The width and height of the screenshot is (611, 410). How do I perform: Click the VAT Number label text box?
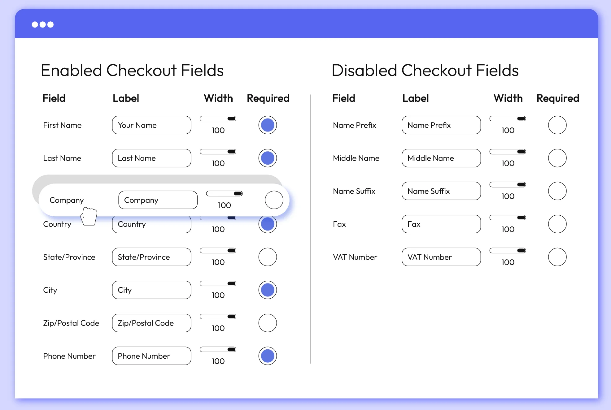tap(441, 257)
